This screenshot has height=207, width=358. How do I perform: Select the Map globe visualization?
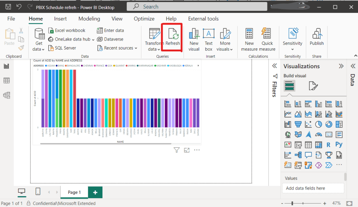(x=288, y=134)
